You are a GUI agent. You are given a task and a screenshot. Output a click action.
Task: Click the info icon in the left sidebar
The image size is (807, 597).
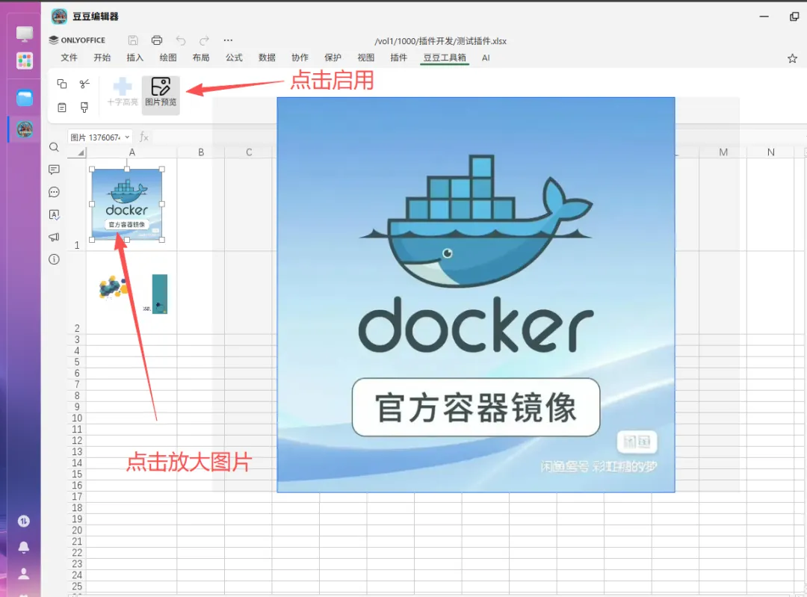coord(54,259)
